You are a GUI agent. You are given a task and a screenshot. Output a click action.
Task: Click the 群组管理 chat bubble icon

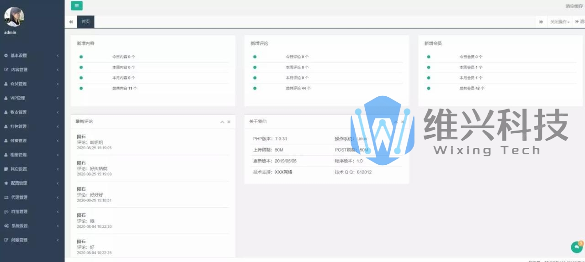(6, 211)
